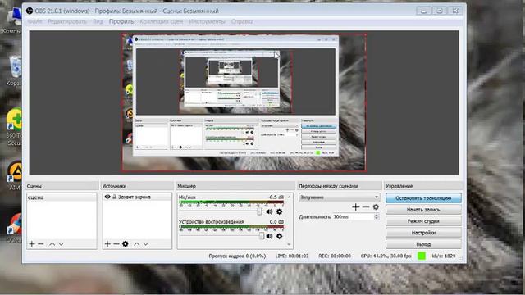The height and width of the screenshot is (295, 525).
Task: Open 360 Total Security desktop icon
Action: [x=14, y=127]
